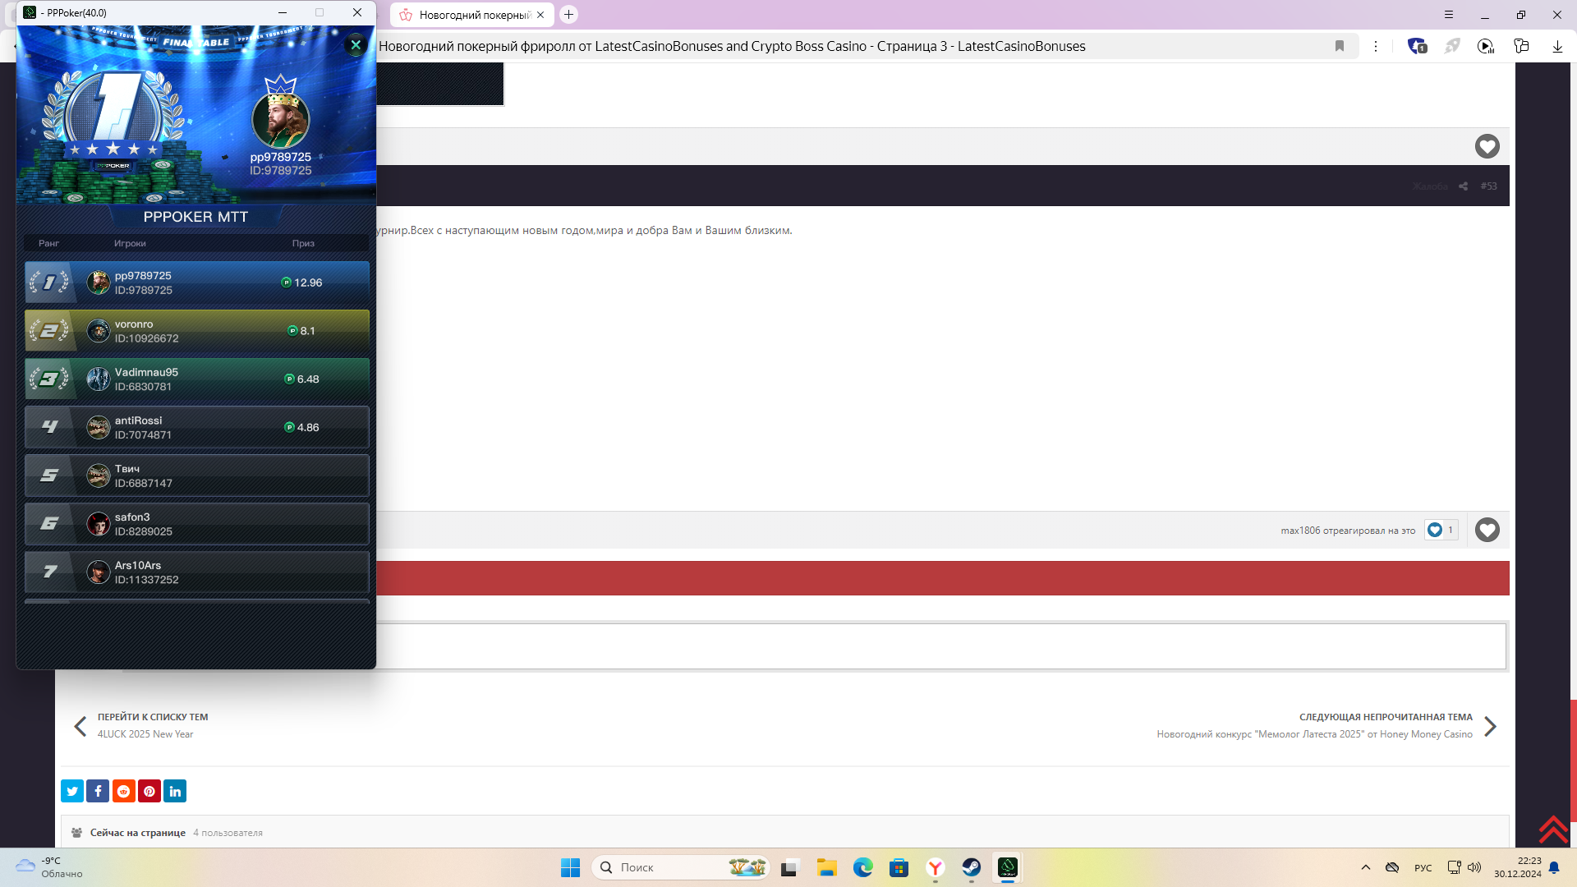The image size is (1577, 887).
Task: Share the page on Reddit
Action: coord(123,791)
